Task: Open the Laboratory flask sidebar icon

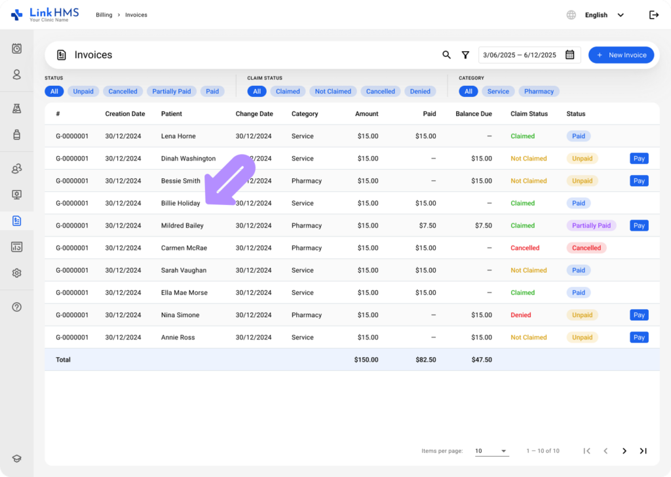Action: coord(16,109)
